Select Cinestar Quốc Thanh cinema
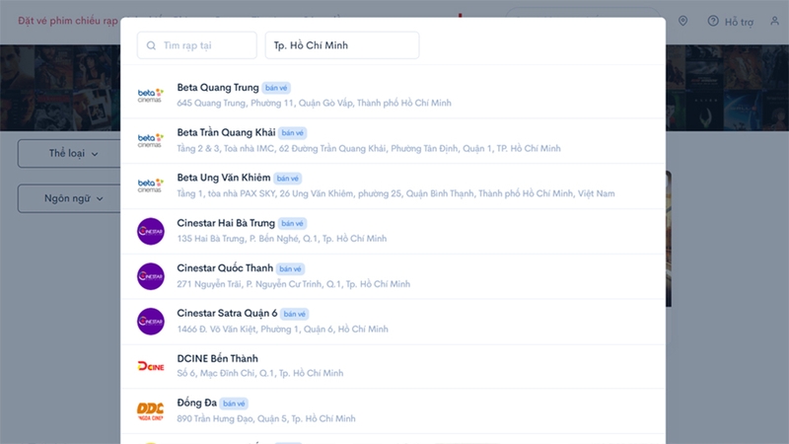This screenshot has width=789, height=444. click(225, 268)
